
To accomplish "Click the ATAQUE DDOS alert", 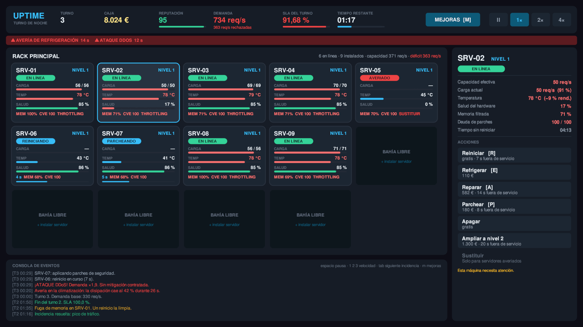I will pos(119,40).
